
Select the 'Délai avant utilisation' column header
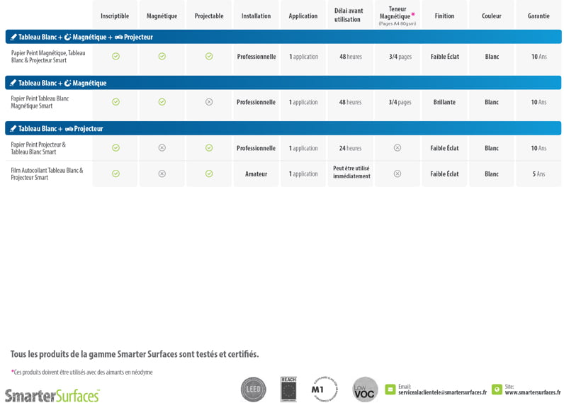[x=349, y=15]
